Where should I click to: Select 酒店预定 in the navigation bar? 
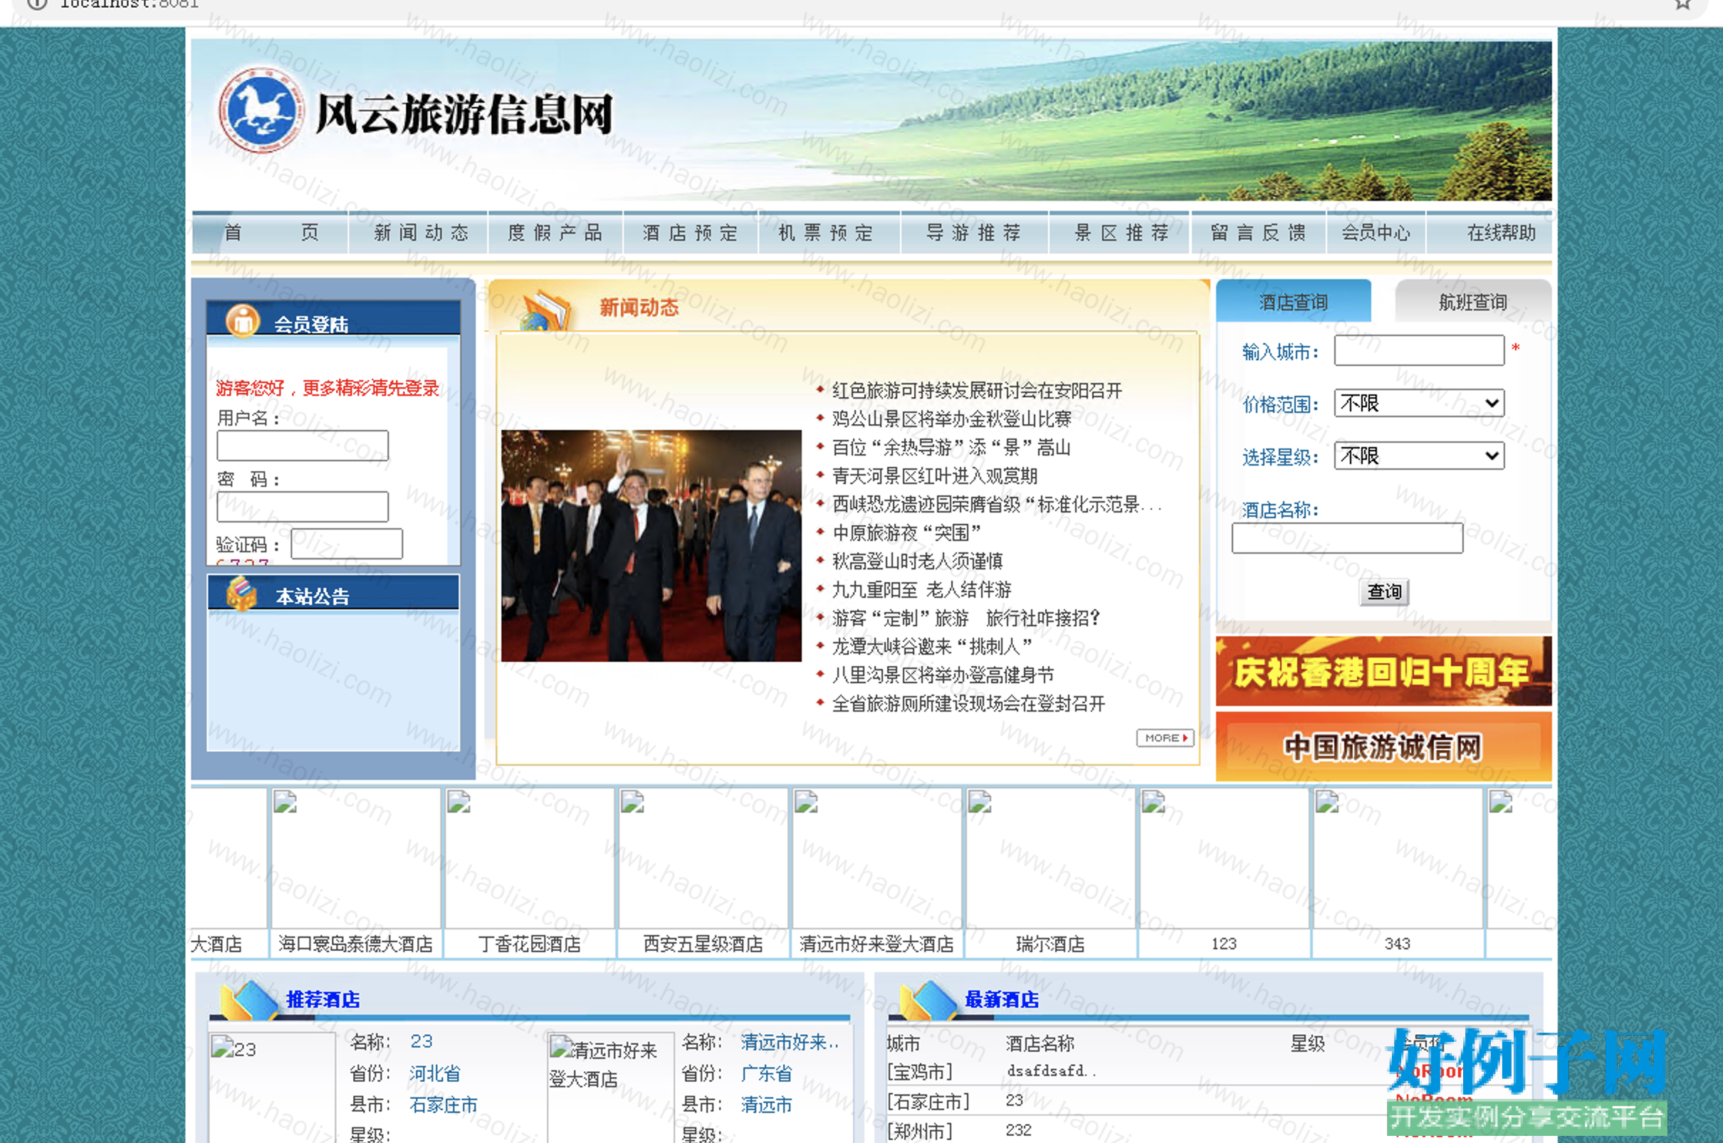coord(691,233)
